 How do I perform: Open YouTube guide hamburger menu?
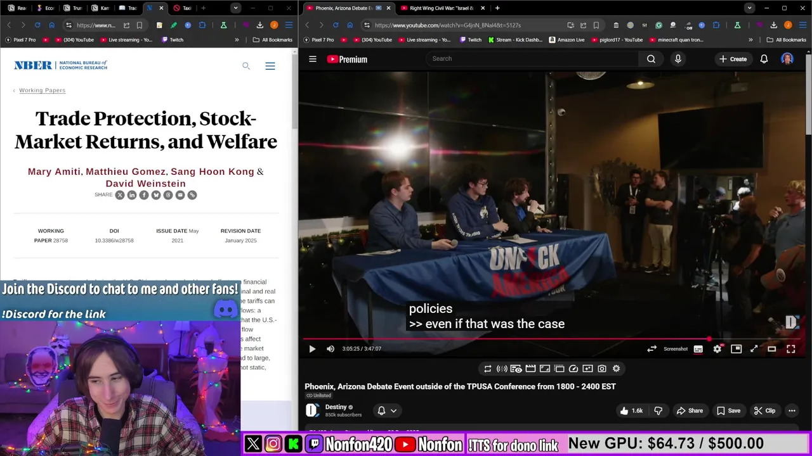313,59
